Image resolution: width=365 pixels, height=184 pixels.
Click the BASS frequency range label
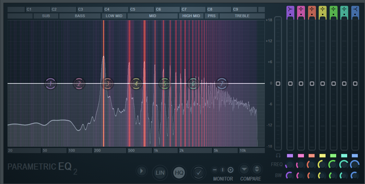click(80, 16)
